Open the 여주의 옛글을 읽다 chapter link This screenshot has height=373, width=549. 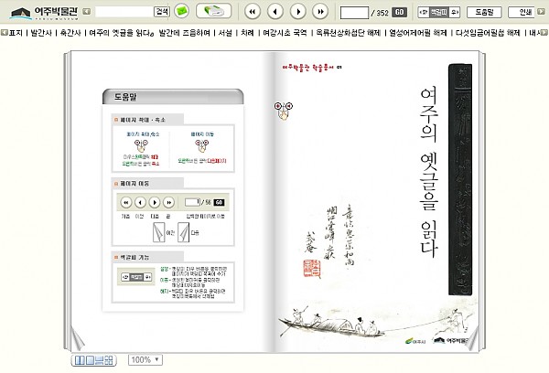pos(121,33)
